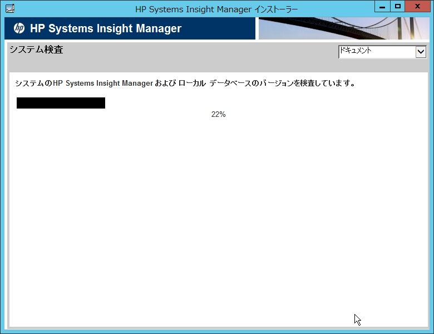434x334 pixels.
Task: Click the installer window title bar text
Action: 216,9
